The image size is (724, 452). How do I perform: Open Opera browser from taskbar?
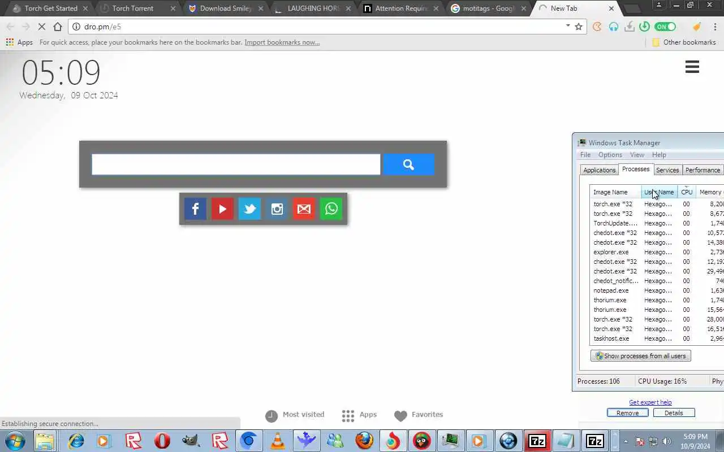click(162, 441)
